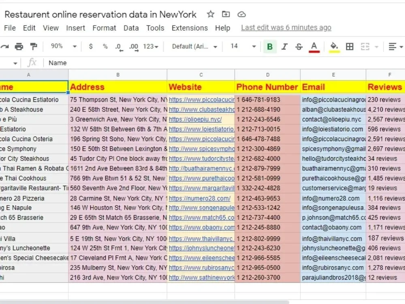405x304 pixels.
Task: Select the 647 9th Ave address cell
Action: 118,227
